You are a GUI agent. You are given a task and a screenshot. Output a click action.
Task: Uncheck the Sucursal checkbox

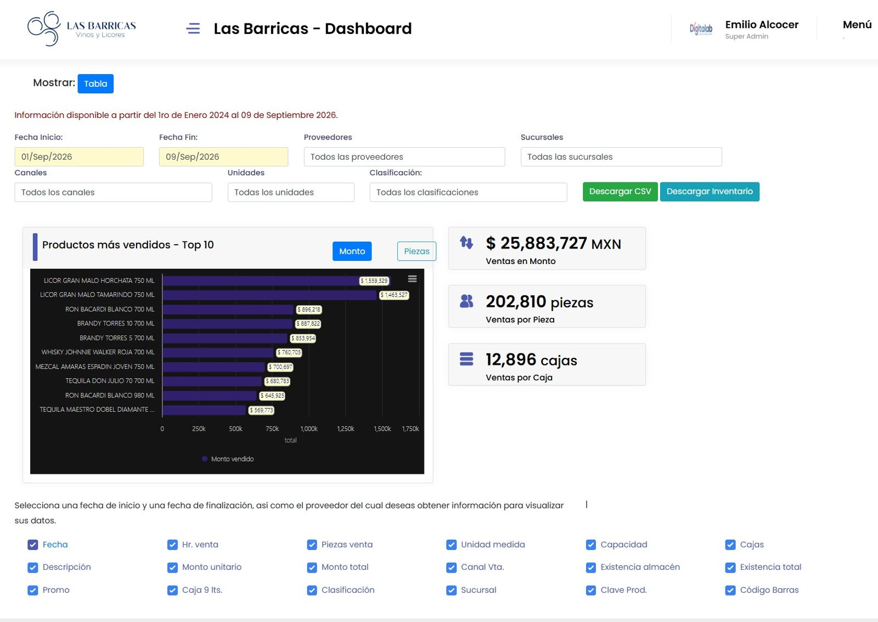[451, 590]
